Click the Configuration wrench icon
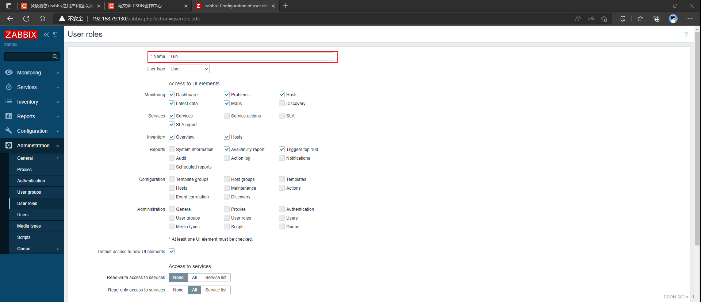Viewport: 701px width, 302px height. [x=9, y=131]
